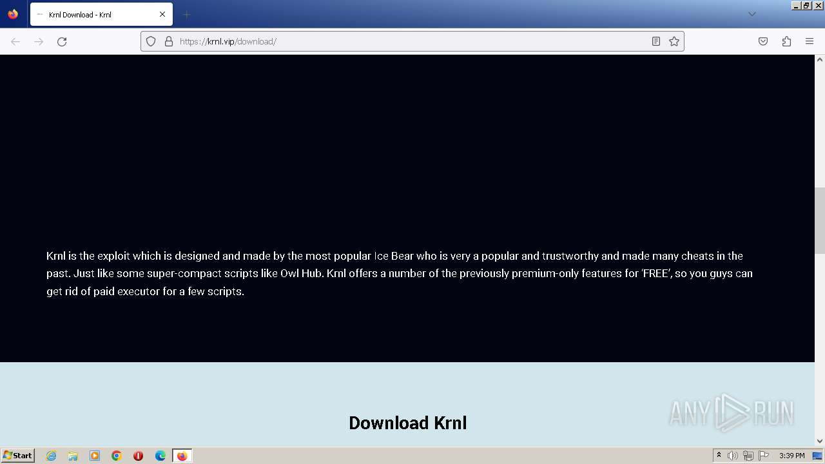Launch media player from taskbar
Viewport: 825px width, 464px height.
(x=95, y=456)
